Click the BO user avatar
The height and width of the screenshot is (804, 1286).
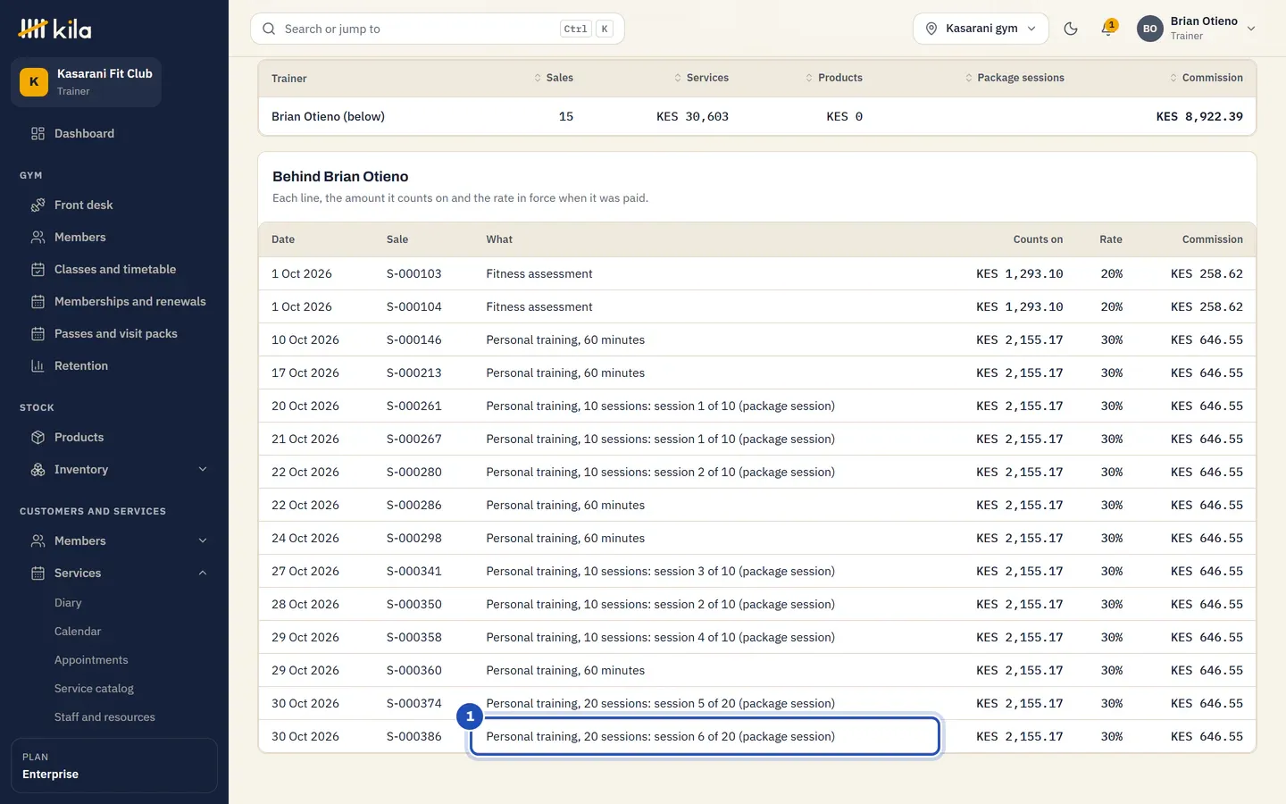pos(1150,29)
